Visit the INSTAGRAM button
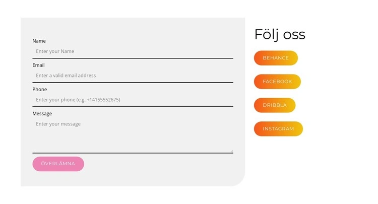 pos(278,129)
